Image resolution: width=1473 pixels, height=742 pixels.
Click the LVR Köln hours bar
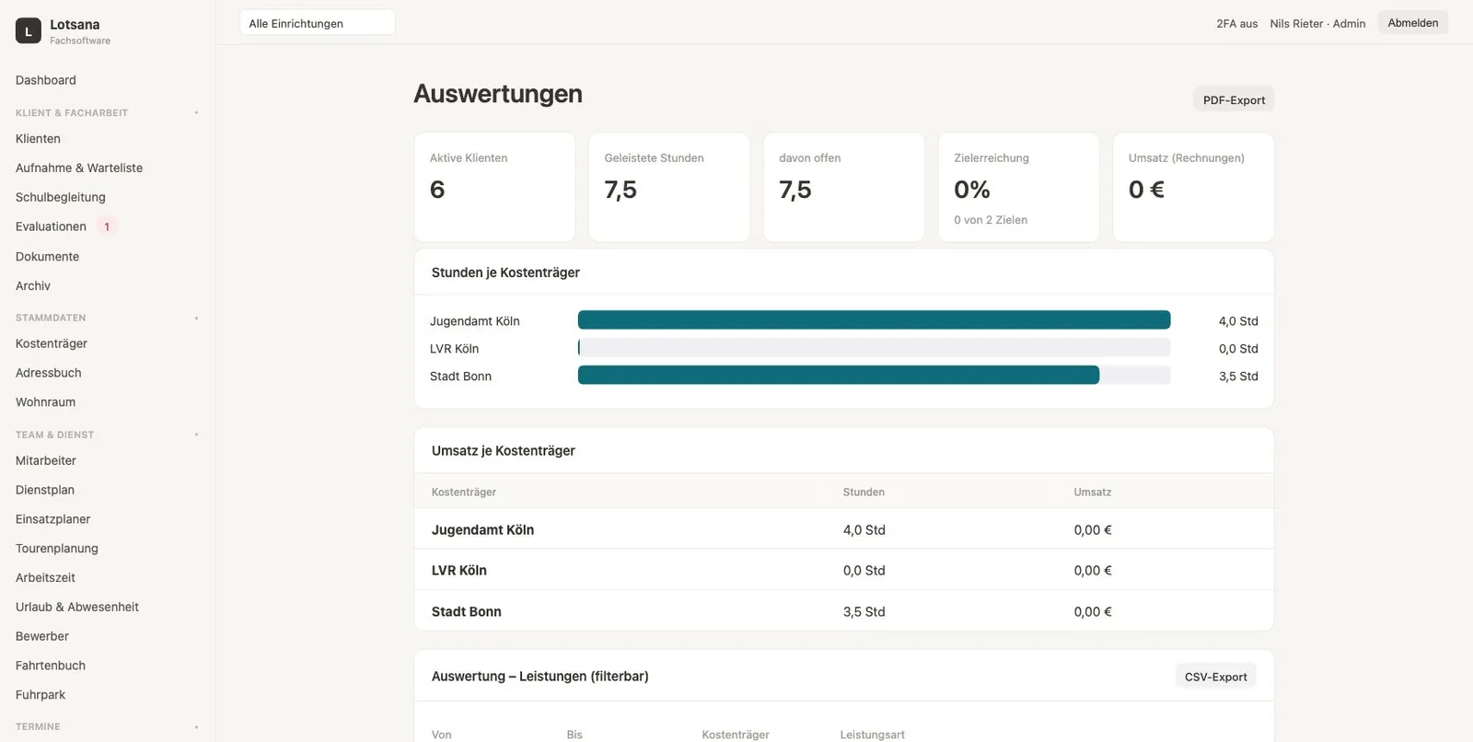click(x=874, y=348)
